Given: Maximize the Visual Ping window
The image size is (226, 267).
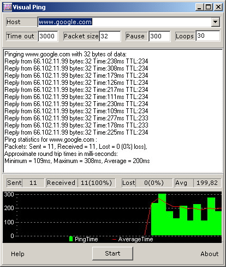Looking at the screenshot, I should [208, 7].
